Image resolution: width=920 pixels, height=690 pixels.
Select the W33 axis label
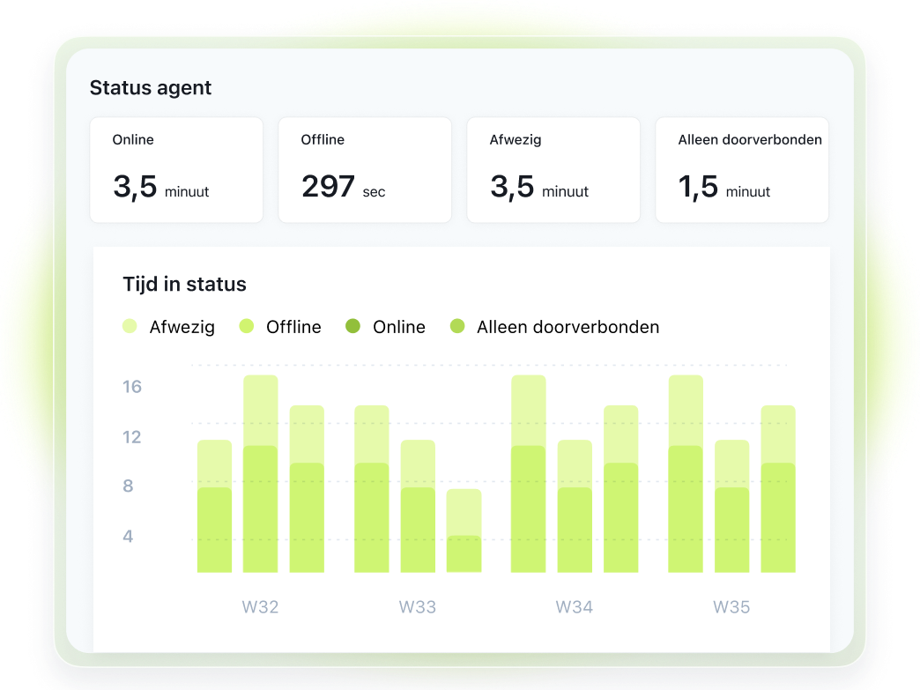click(418, 607)
